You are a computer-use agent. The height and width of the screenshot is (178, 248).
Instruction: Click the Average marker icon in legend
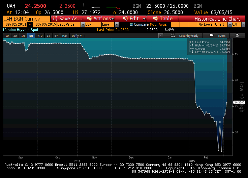click(x=192, y=49)
